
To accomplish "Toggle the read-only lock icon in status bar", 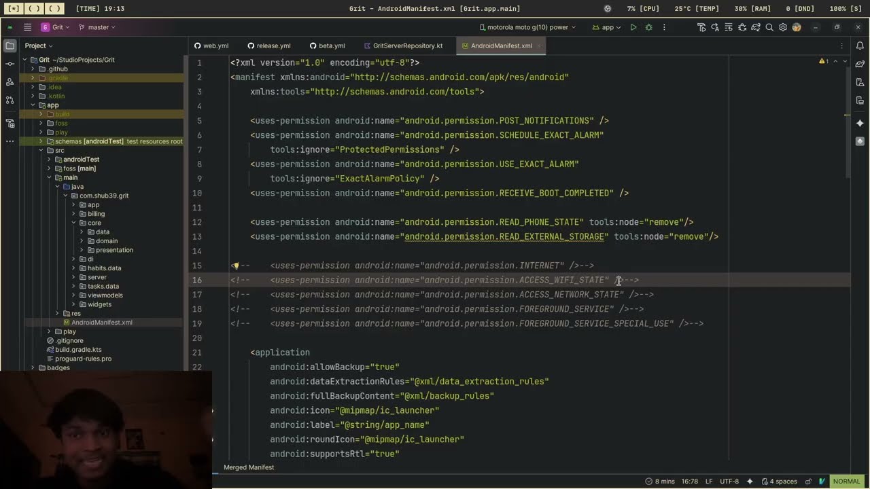I will [810, 481].
